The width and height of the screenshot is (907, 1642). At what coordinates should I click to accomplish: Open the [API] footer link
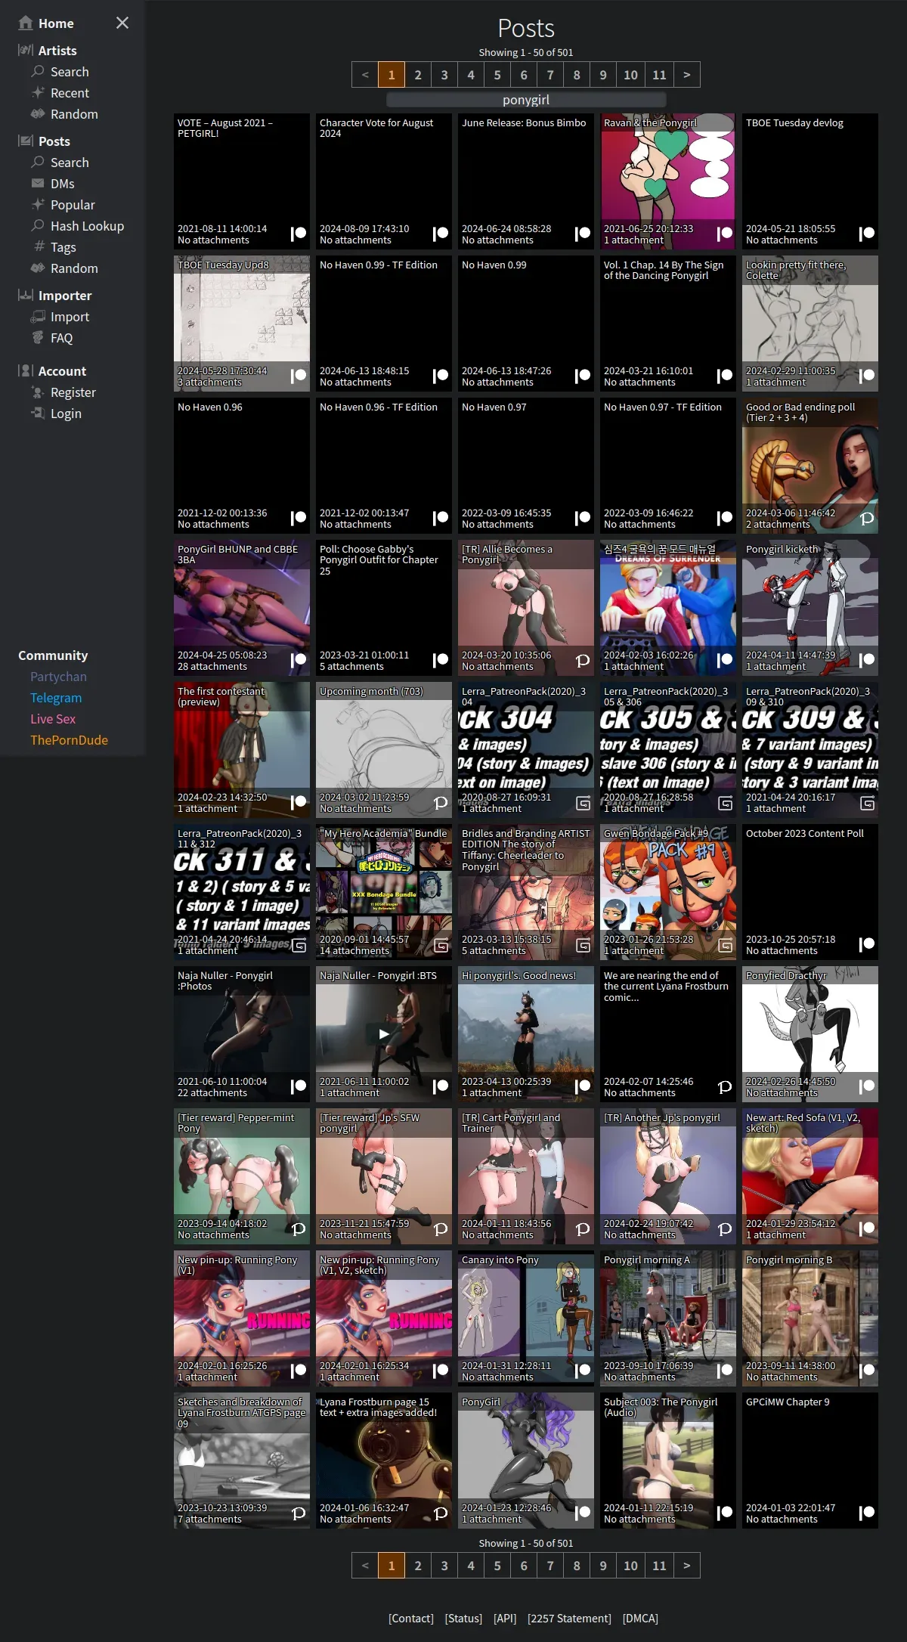click(505, 1619)
